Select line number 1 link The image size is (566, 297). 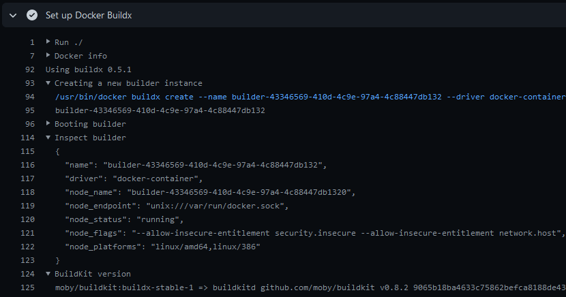[x=32, y=42]
